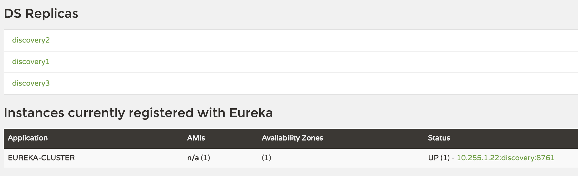Click the Status column header
This screenshot has width=578, height=176.
(x=439, y=138)
